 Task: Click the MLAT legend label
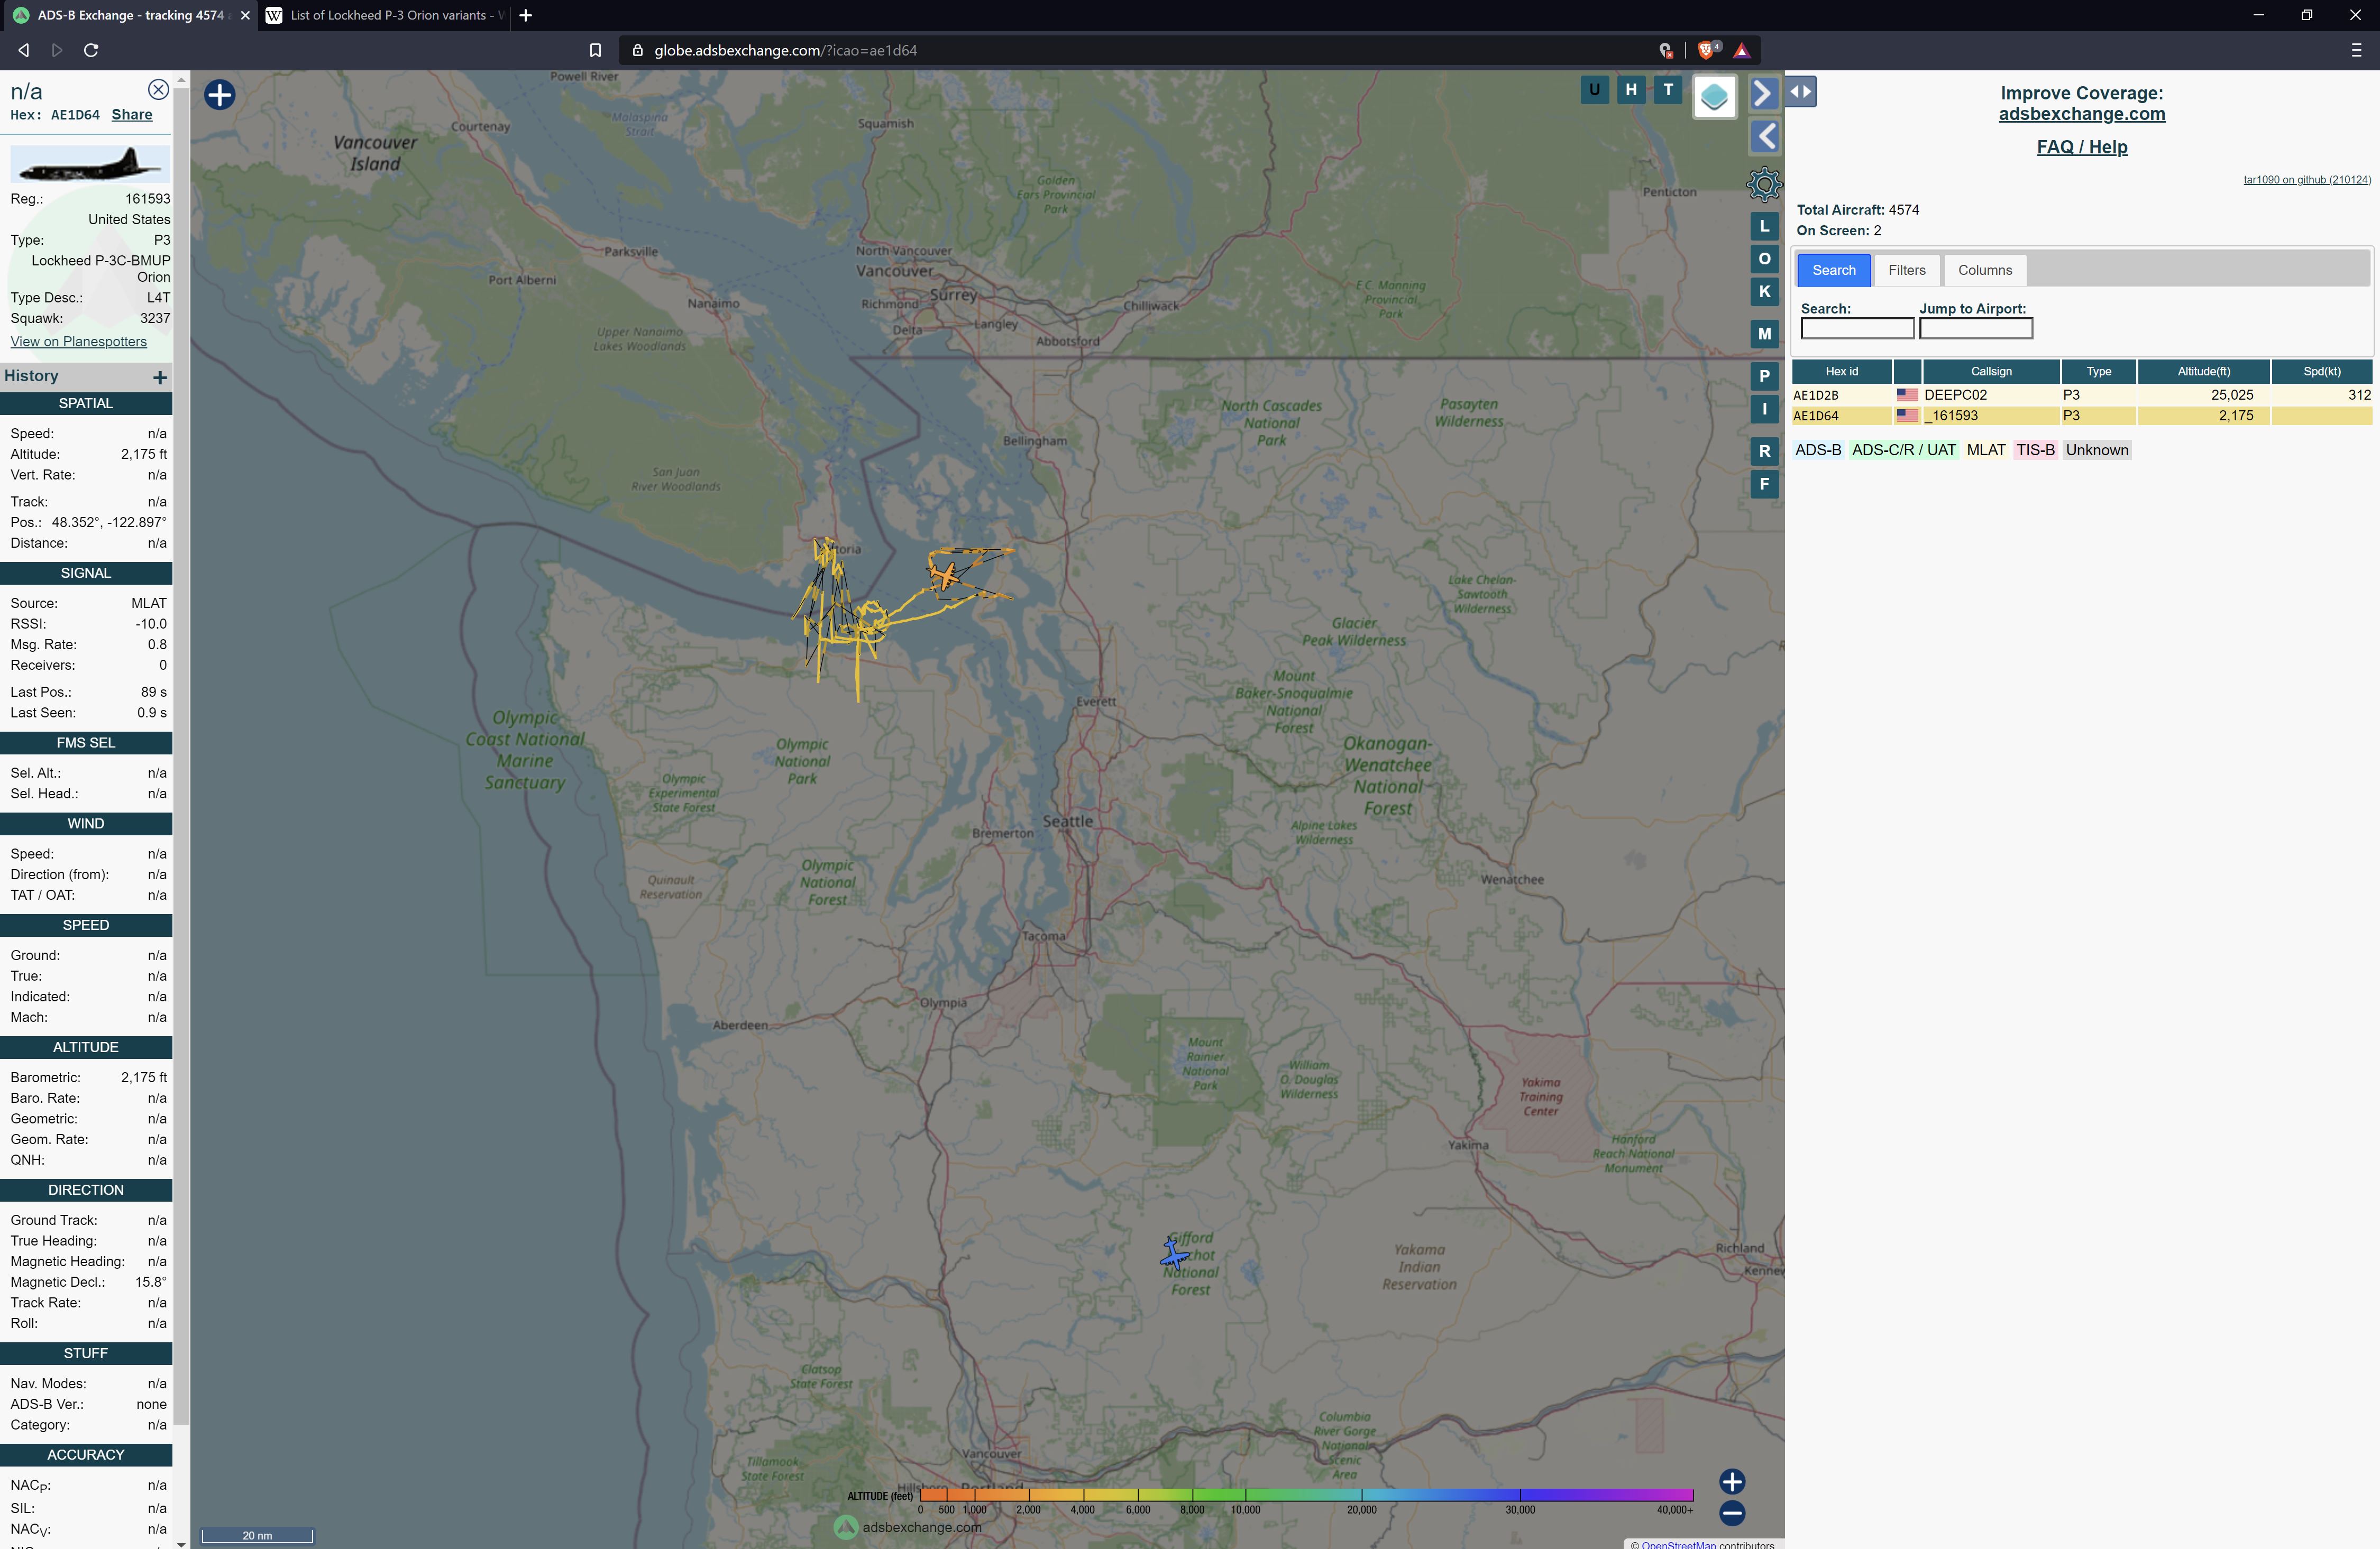pos(1985,451)
